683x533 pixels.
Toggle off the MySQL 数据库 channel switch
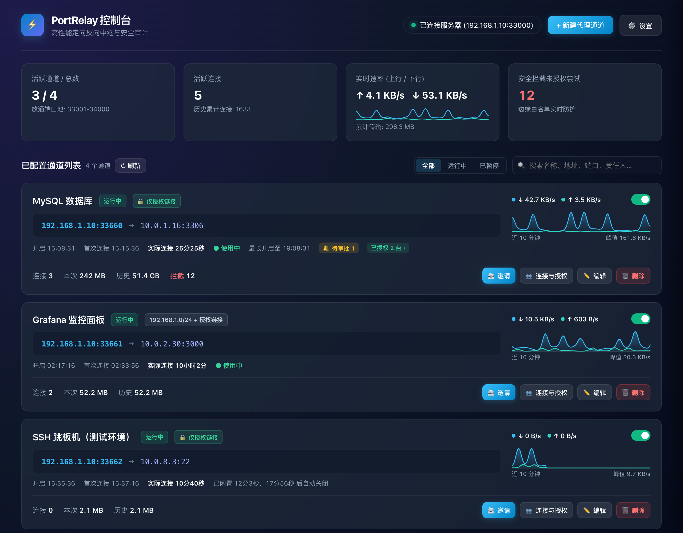[641, 200]
